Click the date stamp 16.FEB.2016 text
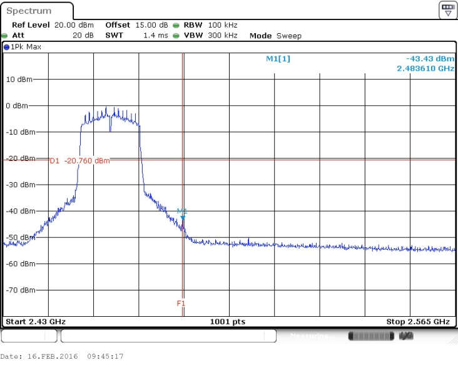The width and height of the screenshot is (458, 370). (53, 356)
